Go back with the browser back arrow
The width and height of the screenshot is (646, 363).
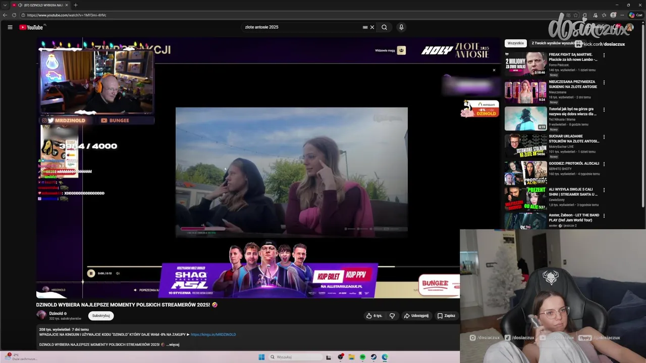point(5,15)
